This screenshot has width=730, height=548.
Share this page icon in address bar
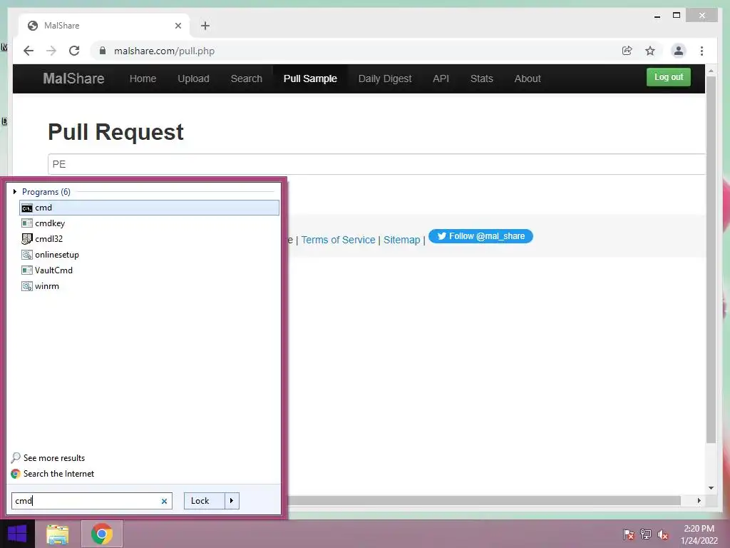pos(627,51)
